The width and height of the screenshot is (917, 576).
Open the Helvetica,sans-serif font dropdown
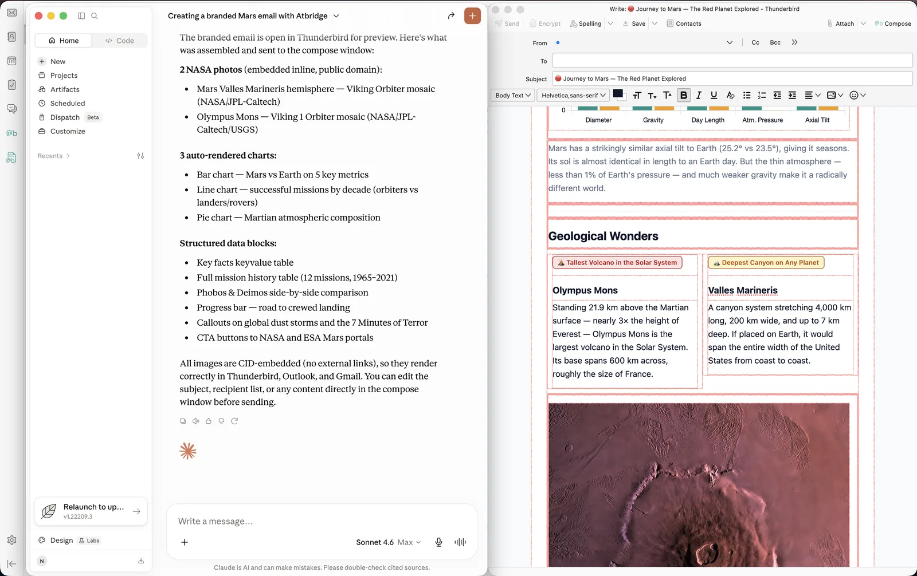coord(573,96)
